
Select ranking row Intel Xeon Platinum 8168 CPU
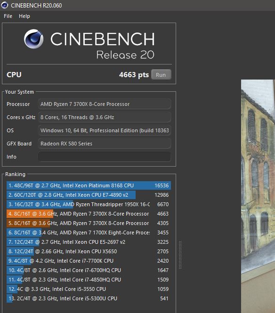point(89,185)
